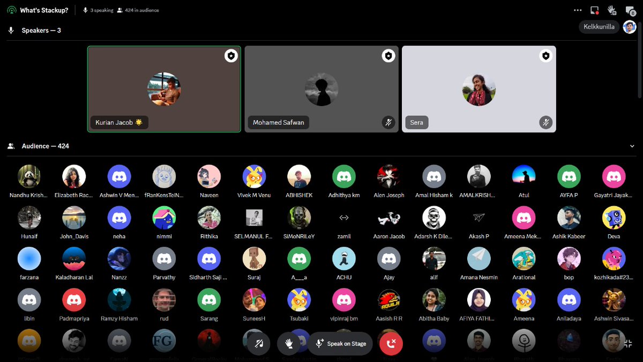Click the muted microphone icon on Sera's tile
The image size is (643, 362).
546,122
